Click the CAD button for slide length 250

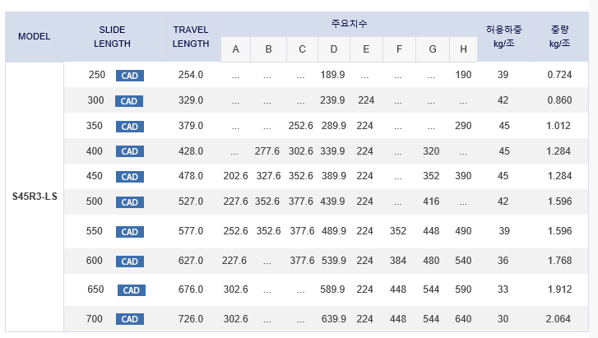pyautogui.click(x=130, y=76)
